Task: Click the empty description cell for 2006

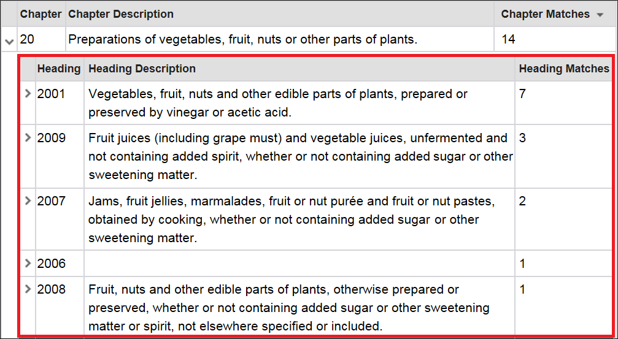Action: (x=299, y=263)
